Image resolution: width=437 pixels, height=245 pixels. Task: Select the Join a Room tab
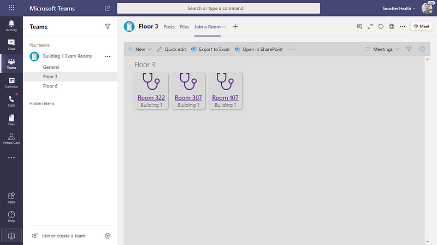tap(208, 27)
